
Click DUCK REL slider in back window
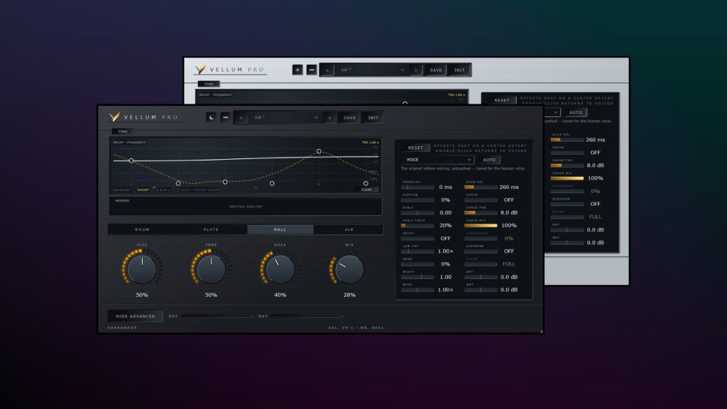(567, 140)
